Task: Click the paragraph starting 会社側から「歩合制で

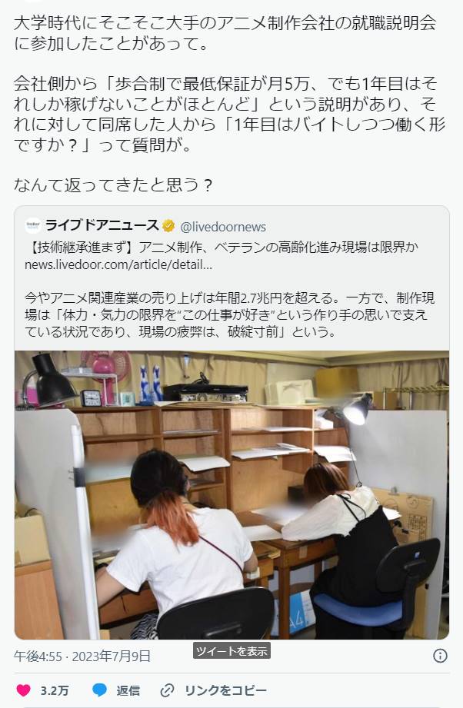Action: point(229,115)
